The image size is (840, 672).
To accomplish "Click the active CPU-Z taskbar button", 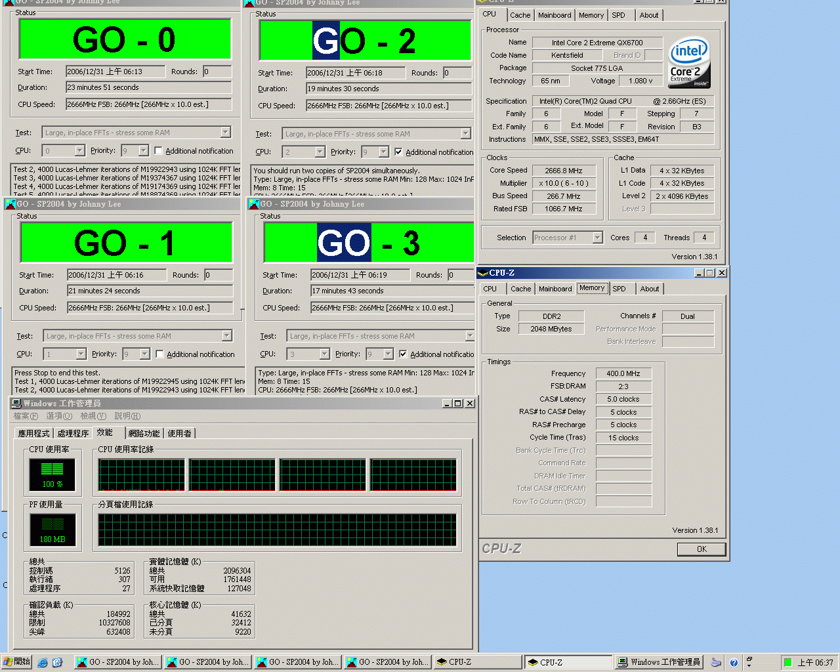I will pos(568,662).
